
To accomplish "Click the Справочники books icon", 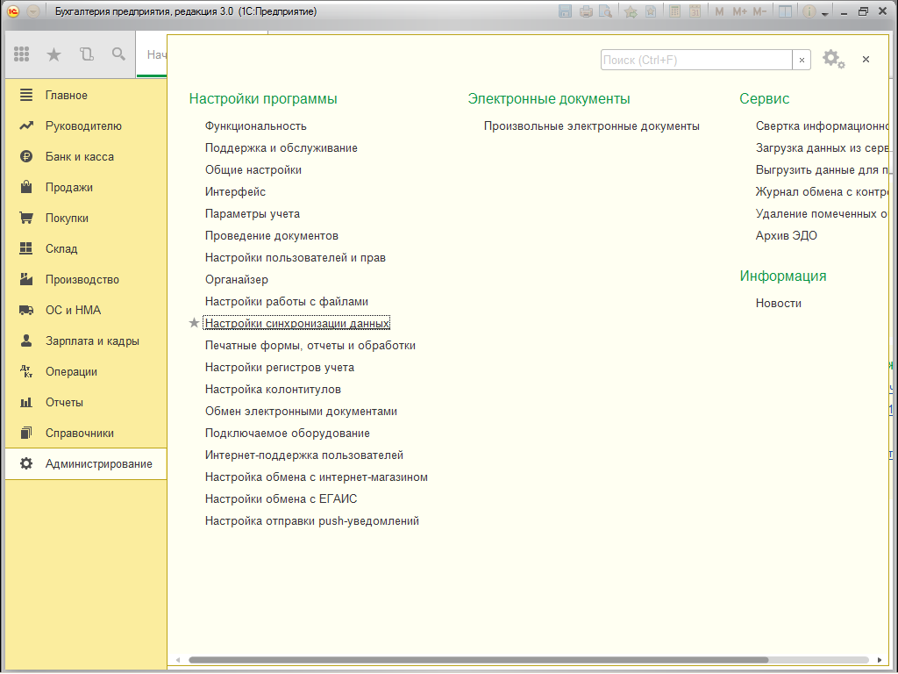I will pyautogui.click(x=26, y=433).
